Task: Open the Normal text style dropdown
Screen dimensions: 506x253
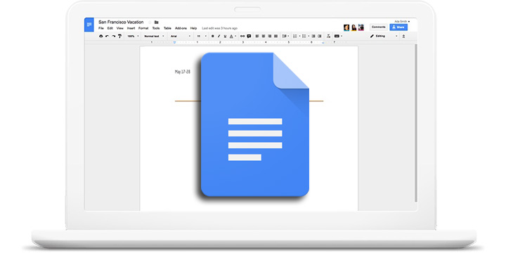Action: (154, 36)
